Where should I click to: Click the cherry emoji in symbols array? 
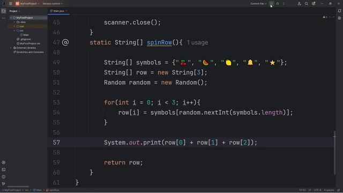click(x=183, y=63)
